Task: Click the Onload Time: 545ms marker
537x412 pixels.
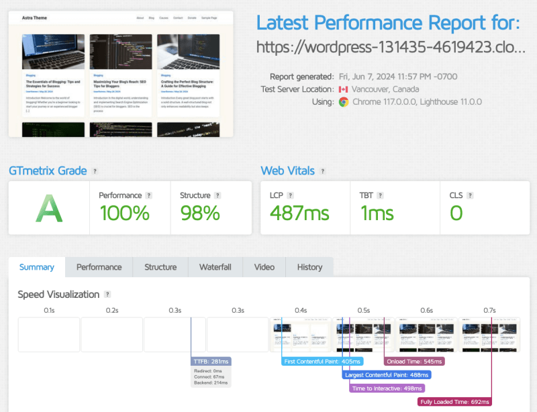Action: click(x=414, y=361)
